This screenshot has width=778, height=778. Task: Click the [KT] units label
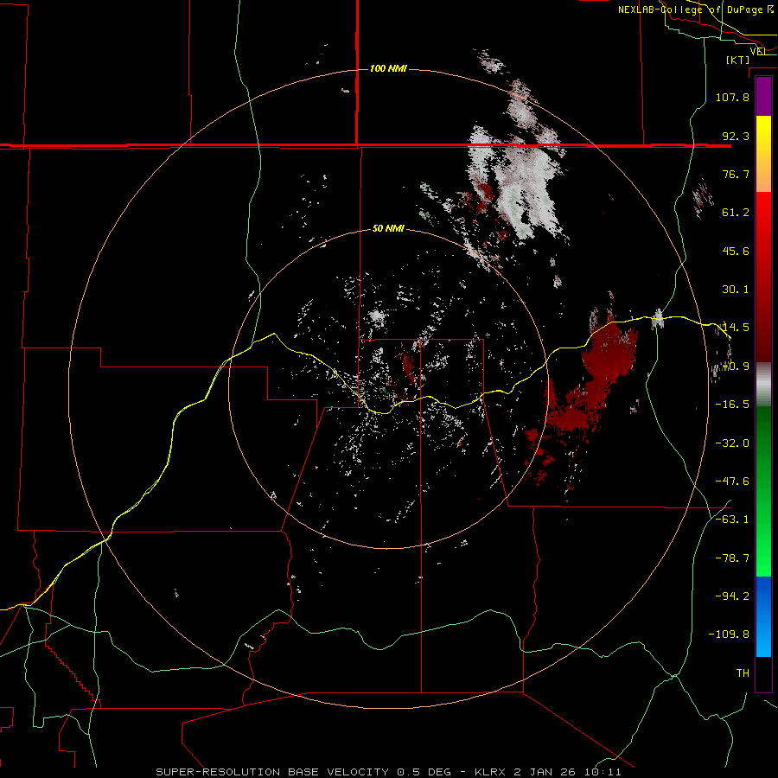tap(738, 60)
